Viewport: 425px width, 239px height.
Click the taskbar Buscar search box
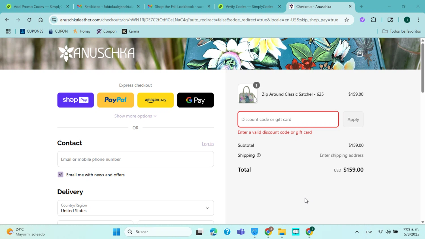coord(158,232)
